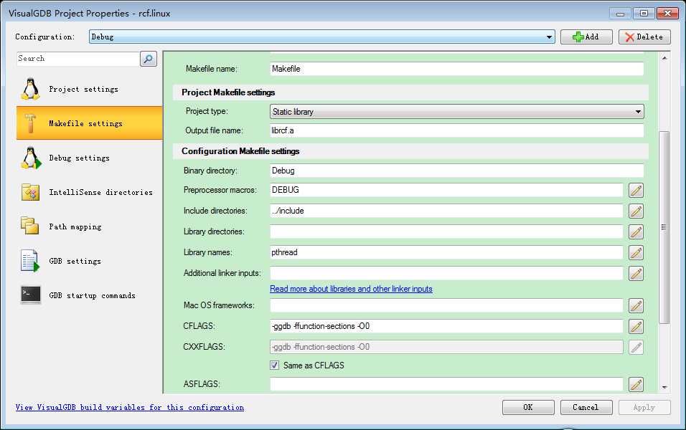Click the Output file name field
The height and width of the screenshot is (430, 686).
[x=457, y=130]
